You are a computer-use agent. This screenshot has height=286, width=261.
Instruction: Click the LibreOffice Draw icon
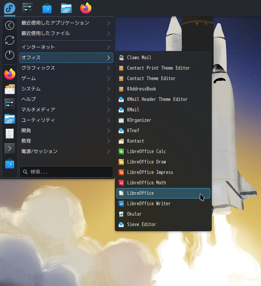[x=121, y=162]
